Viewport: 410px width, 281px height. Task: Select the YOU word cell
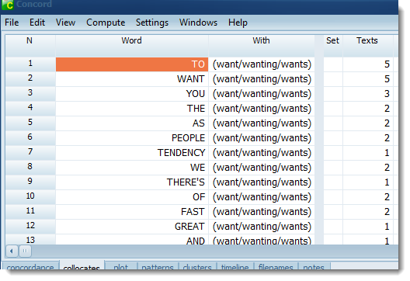[132, 94]
